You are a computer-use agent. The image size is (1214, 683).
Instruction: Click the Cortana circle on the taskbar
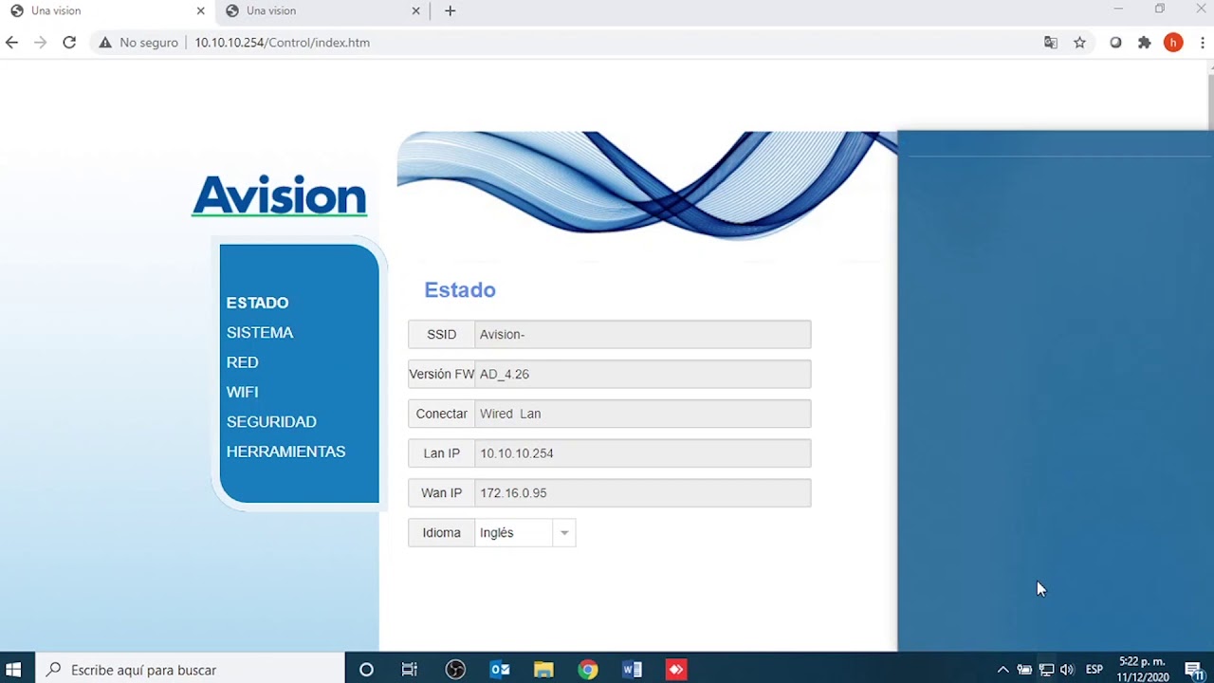click(366, 670)
